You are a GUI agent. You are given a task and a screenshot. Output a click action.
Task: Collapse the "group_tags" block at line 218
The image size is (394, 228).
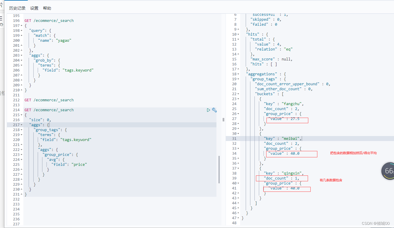[22, 130]
